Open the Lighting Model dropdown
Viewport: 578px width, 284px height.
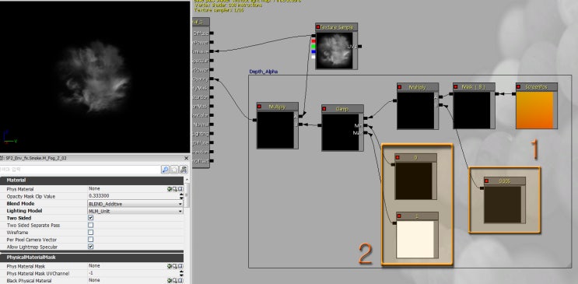(x=135, y=211)
